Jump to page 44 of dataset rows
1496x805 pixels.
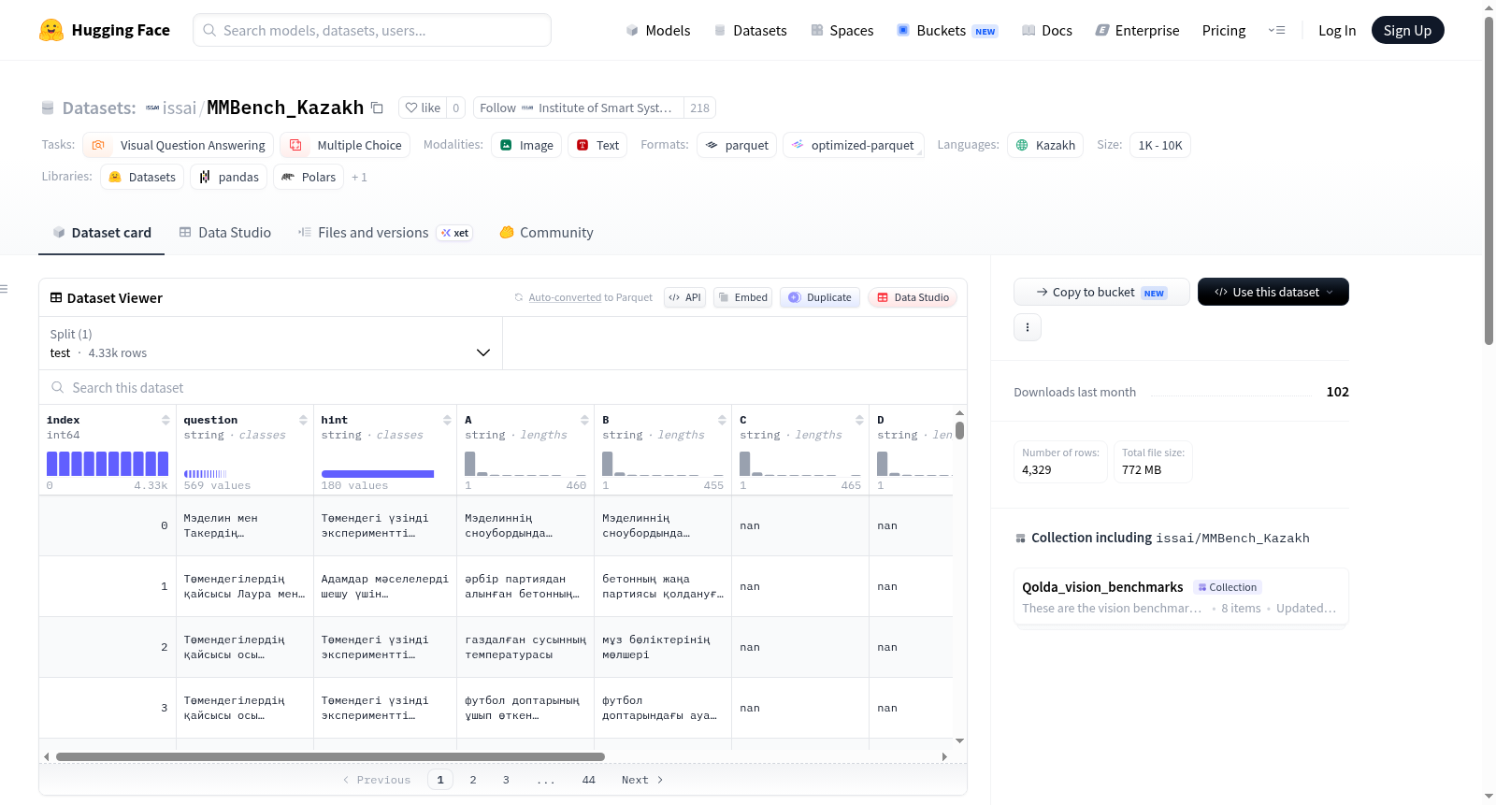point(588,780)
